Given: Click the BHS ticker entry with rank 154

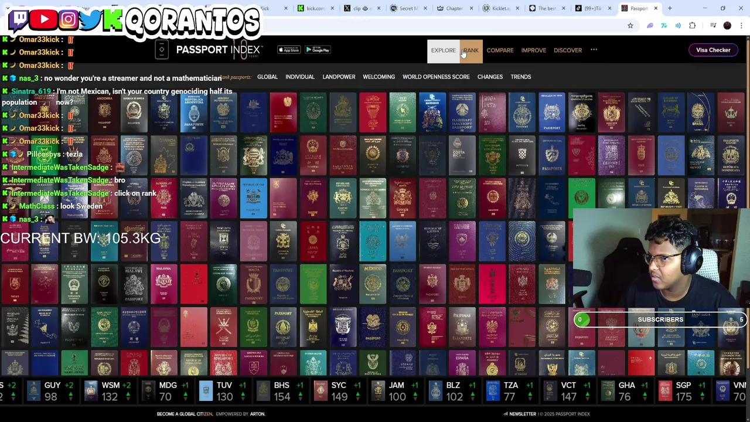Looking at the screenshot, I should pyautogui.click(x=280, y=391).
